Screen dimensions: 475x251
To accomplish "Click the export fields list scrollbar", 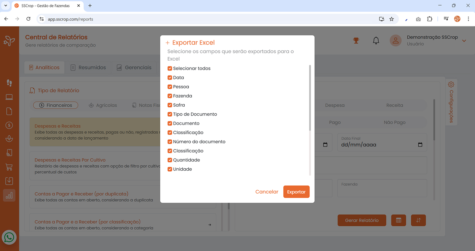I will [x=310, y=99].
